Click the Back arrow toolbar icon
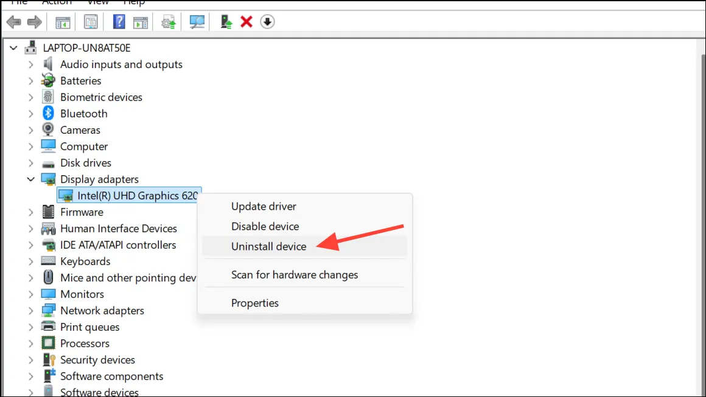 (x=14, y=21)
